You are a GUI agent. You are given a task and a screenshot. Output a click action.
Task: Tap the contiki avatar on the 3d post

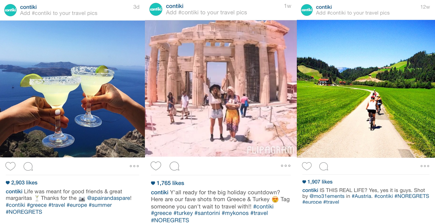pyautogui.click(x=11, y=10)
